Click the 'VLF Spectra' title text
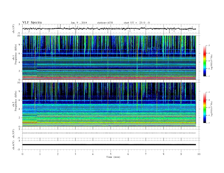Image resolution: width=224 pixels, height=173 pixels. [32, 22]
